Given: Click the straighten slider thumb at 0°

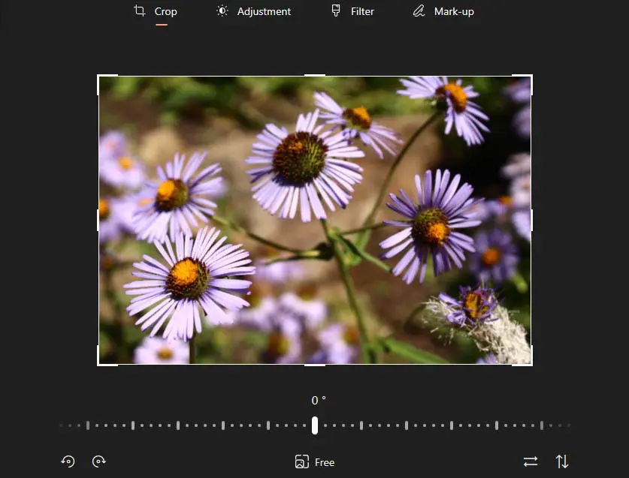Looking at the screenshot, I should [x=315, y=425].
